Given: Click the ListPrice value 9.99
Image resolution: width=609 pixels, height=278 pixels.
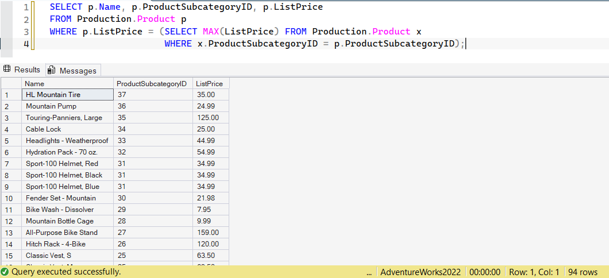Looking at the screenshot, I should coord(211,221).
